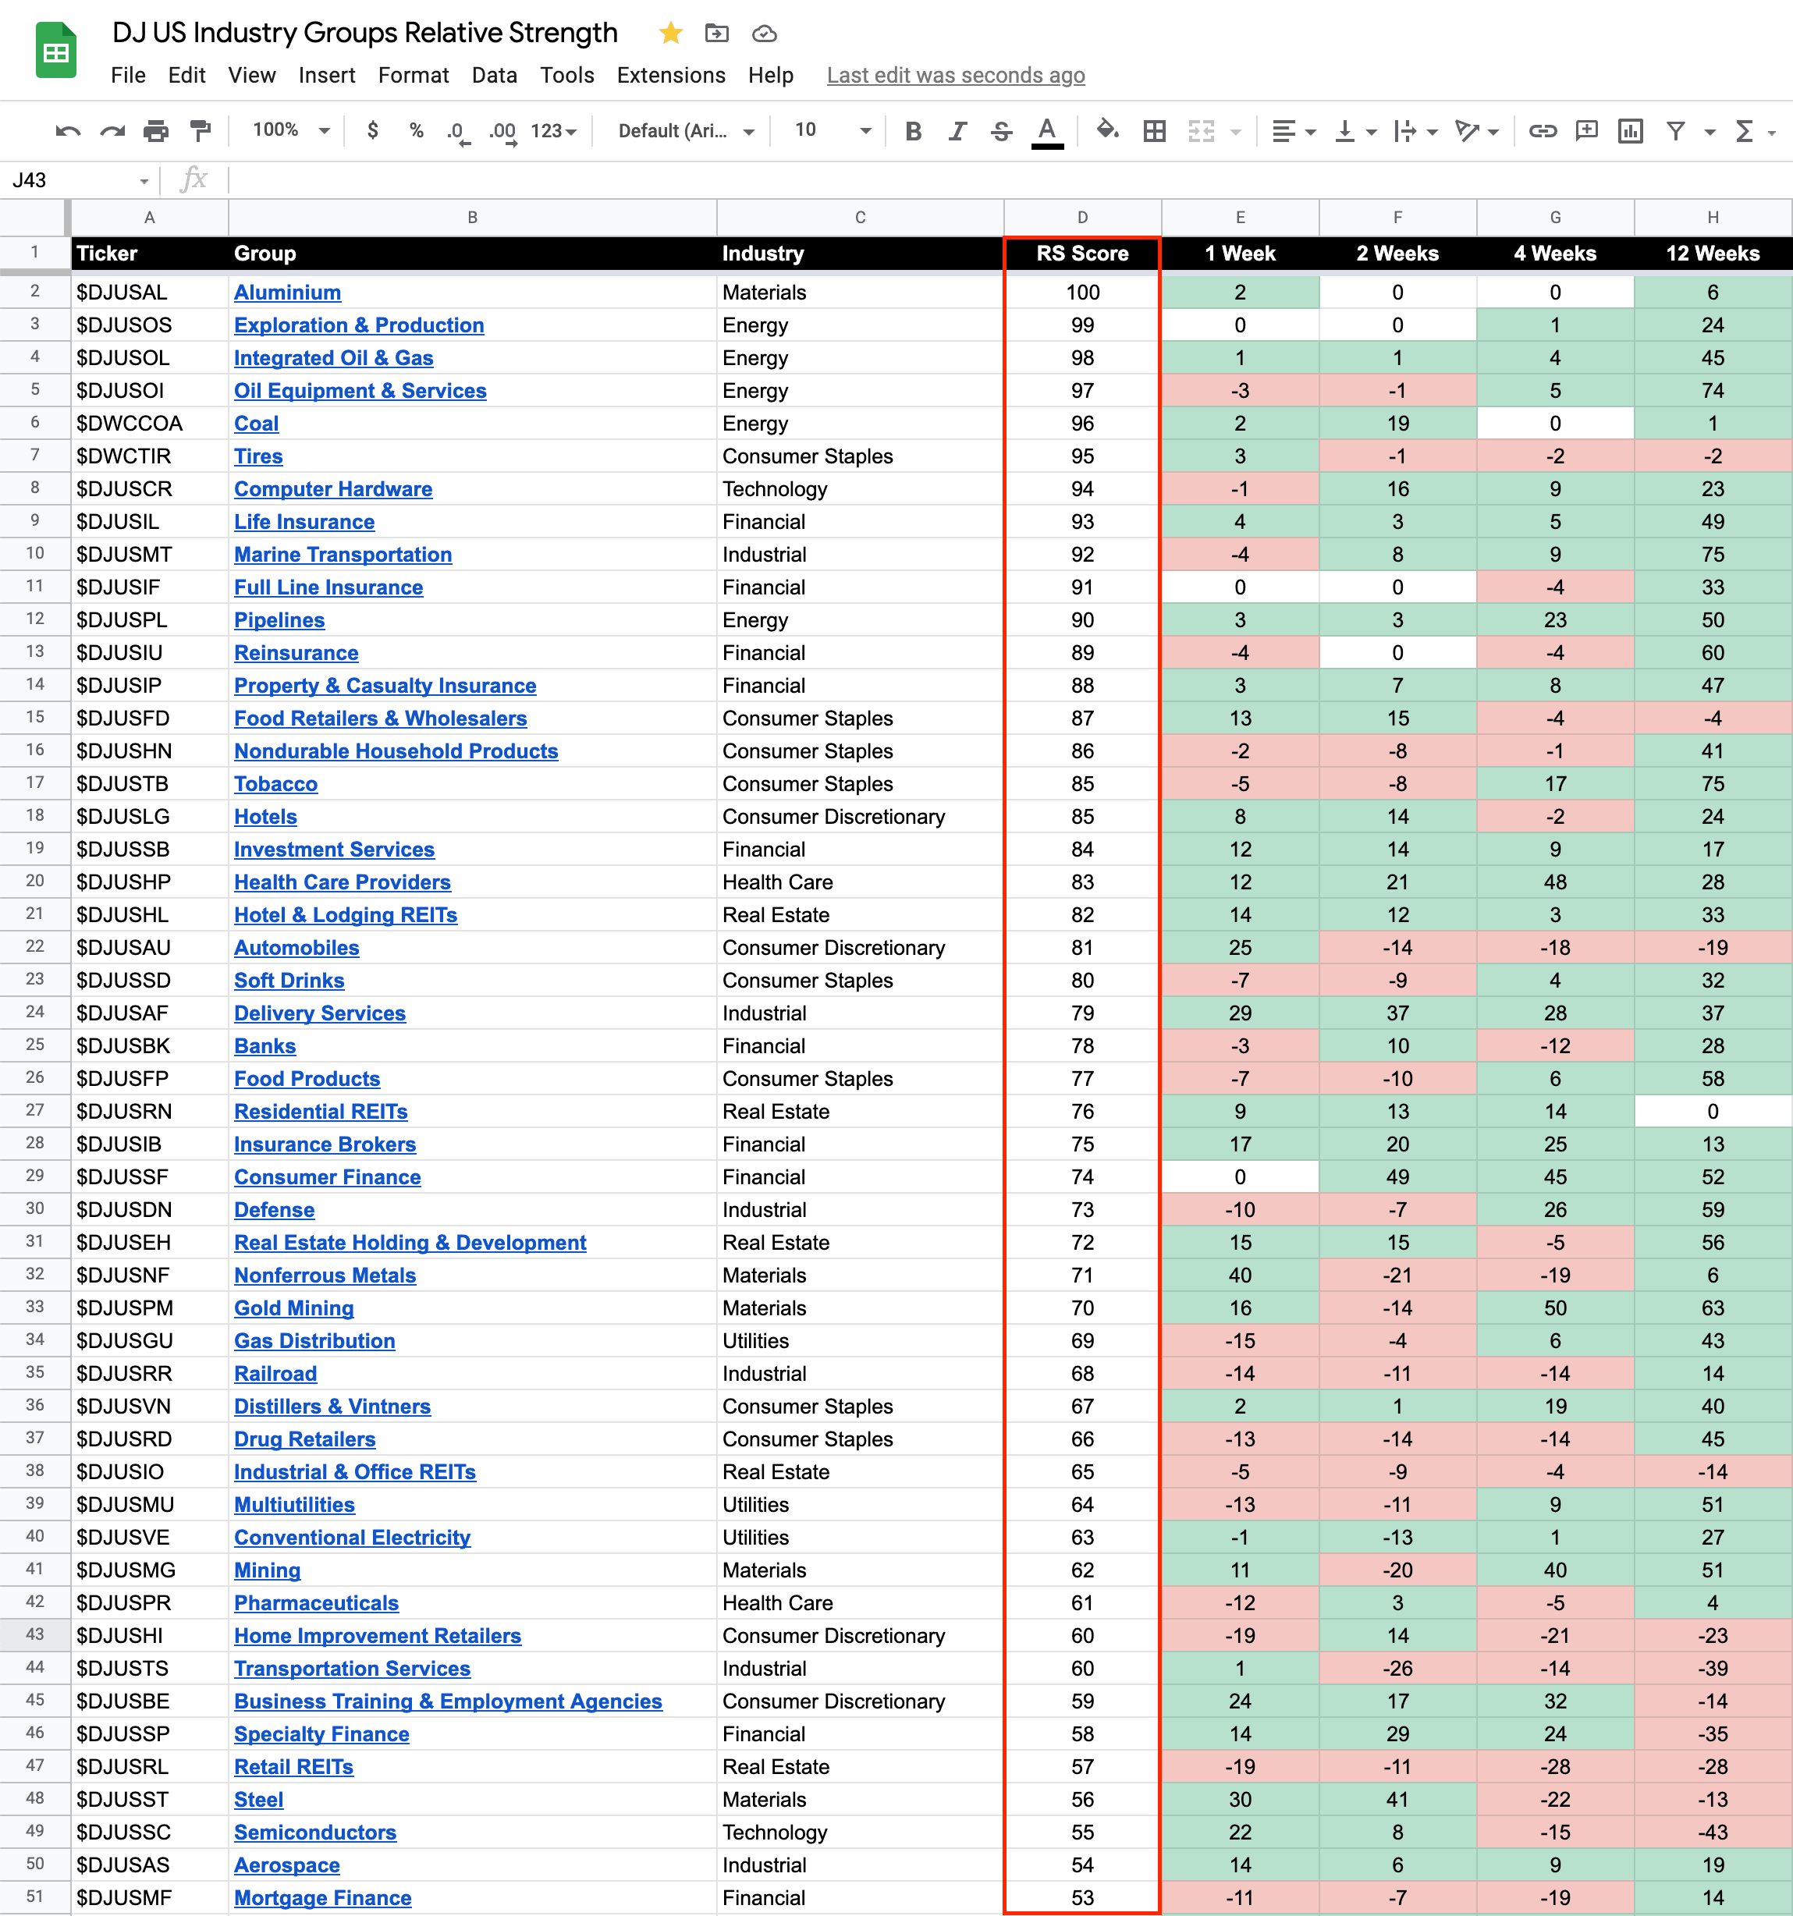Select the Paint format tool
The height and width of the screenshot is (1916, 1793).
coord(201,131)
